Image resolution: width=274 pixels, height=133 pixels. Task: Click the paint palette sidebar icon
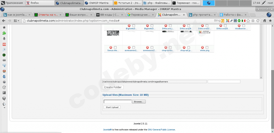[4, 87]
